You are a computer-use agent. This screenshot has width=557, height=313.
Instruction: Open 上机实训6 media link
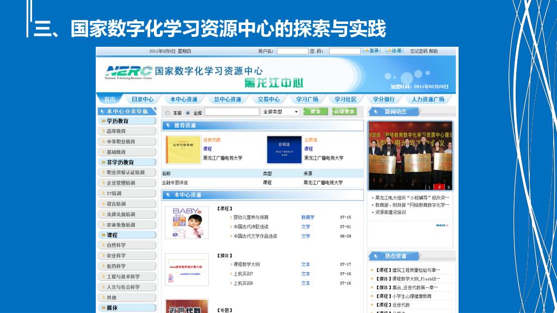coord(243,283)
